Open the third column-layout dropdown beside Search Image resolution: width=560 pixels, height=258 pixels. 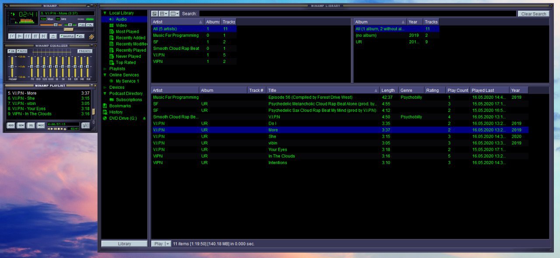coord(175,14)
